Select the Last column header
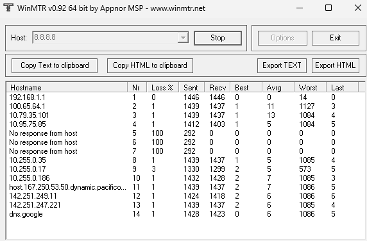Screen dimensions: 367x241 343,88
